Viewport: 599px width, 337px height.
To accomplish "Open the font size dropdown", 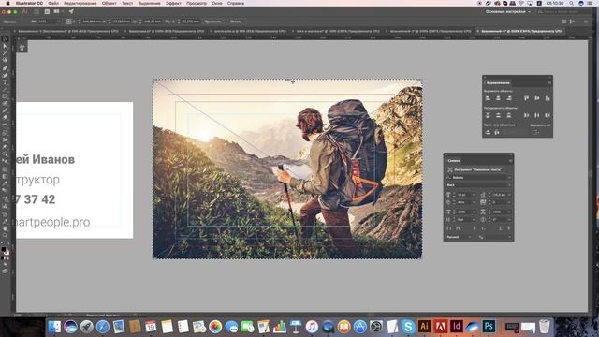I will coord(474,195).
